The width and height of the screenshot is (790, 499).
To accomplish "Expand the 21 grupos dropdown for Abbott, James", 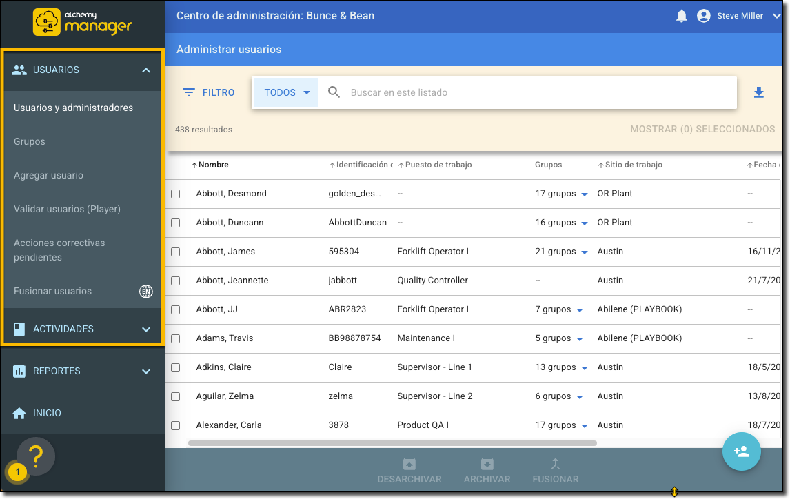I will (x=585, y=252).
